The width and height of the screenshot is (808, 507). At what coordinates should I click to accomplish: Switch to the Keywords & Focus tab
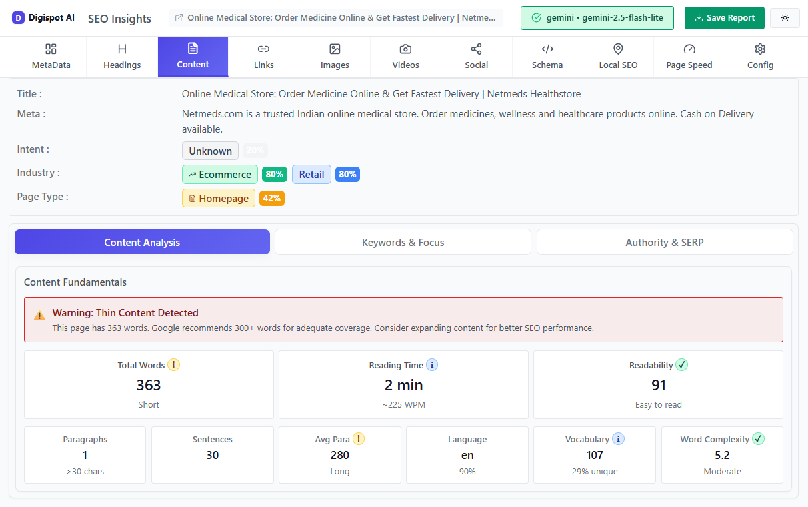coord(403,242)
